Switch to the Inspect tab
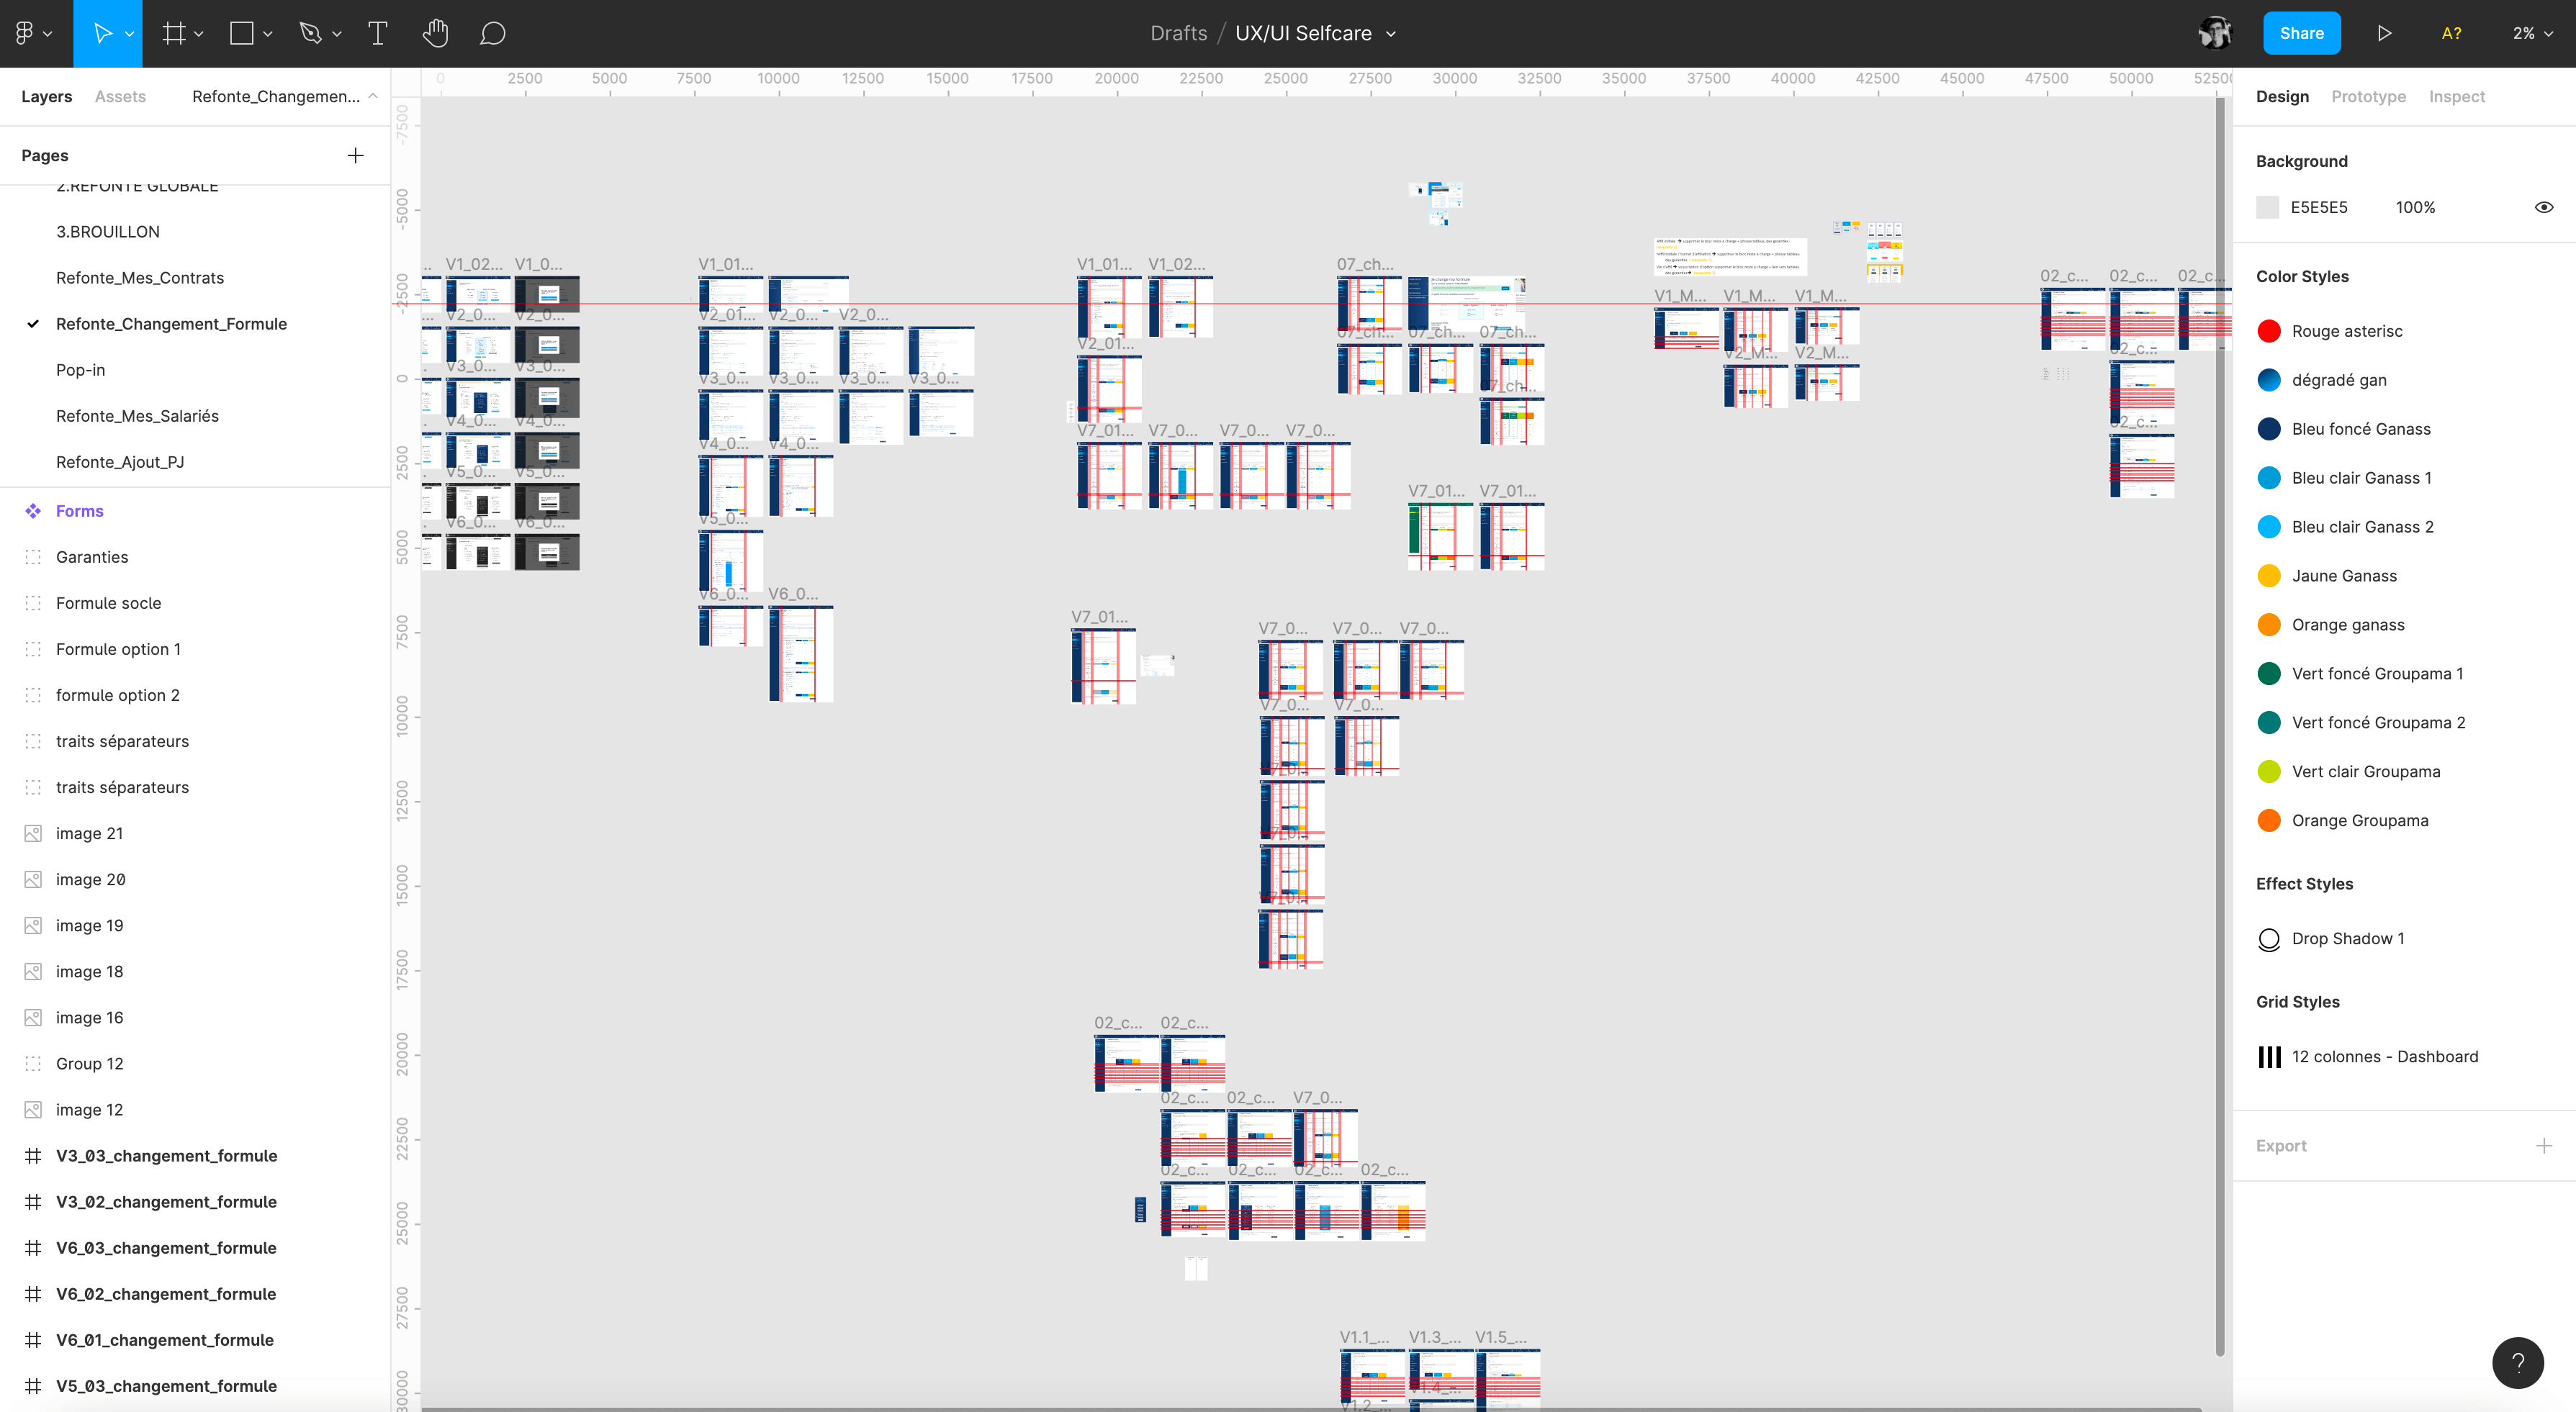Image resolution: width=2576 pixels, height=1412 pixels. 2456,96
